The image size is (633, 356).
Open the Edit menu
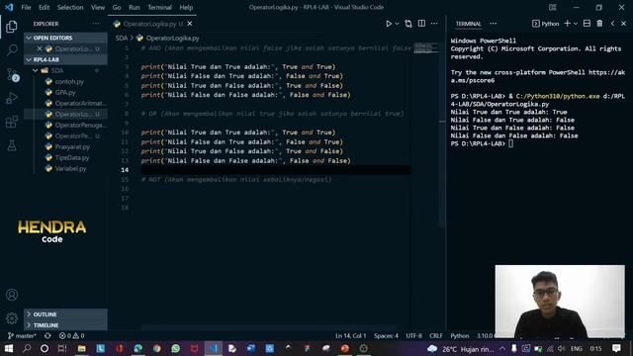(44, 7)
